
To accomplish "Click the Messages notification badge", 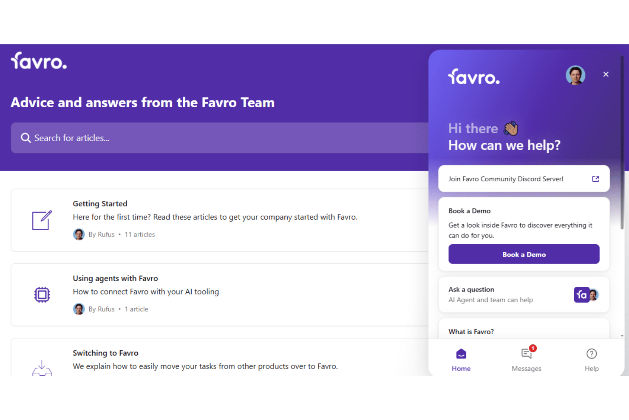I will pos(533,348).
